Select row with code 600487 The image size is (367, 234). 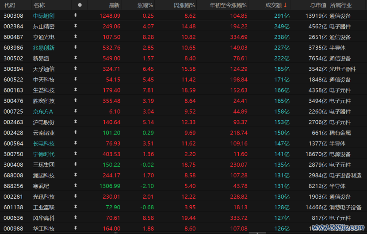coord(183,37)
